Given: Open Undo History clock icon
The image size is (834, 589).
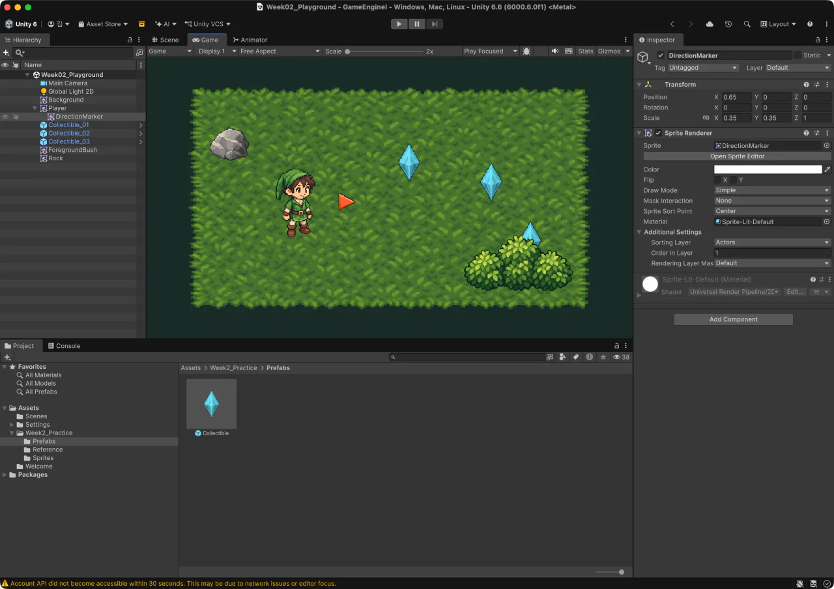Looking at the screenshot, I should click(728, 24).
